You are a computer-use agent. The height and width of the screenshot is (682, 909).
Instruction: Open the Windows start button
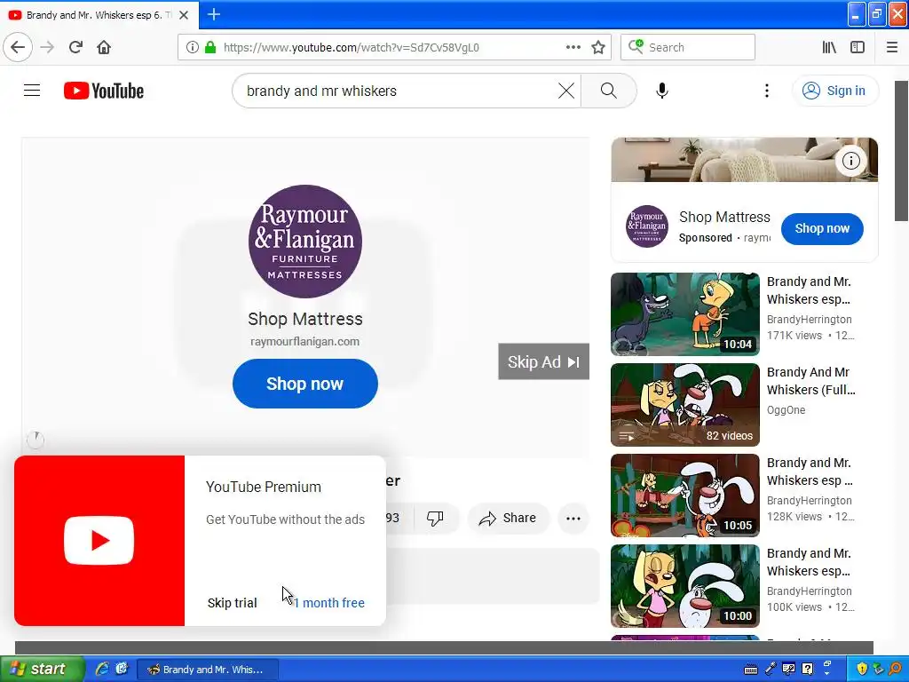(41, 670)
